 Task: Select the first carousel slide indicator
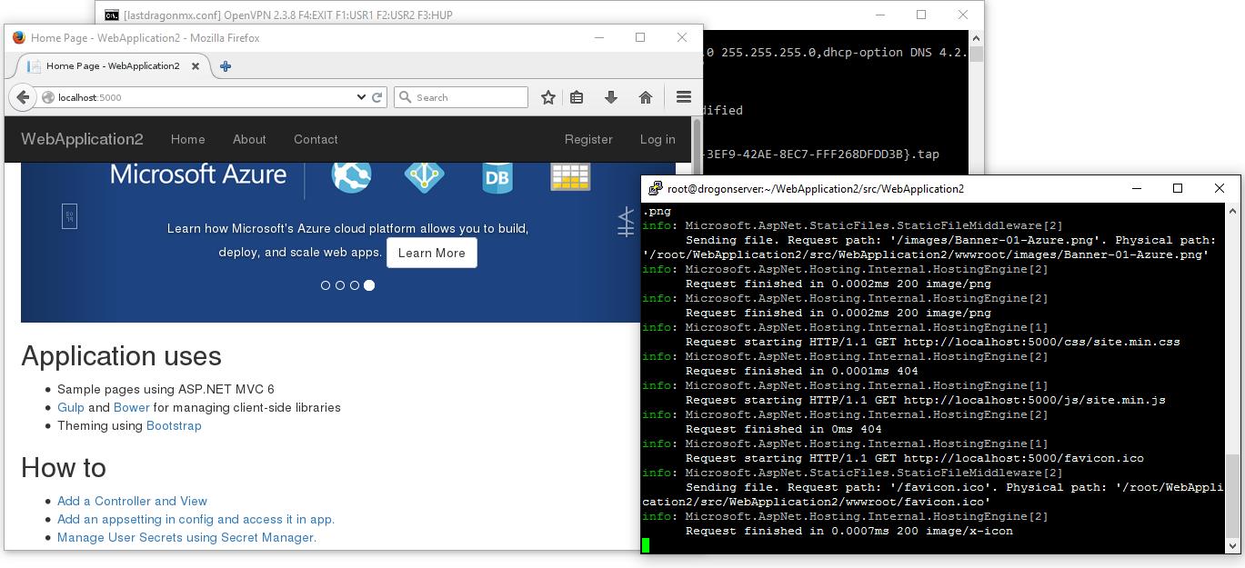(326, 285)
